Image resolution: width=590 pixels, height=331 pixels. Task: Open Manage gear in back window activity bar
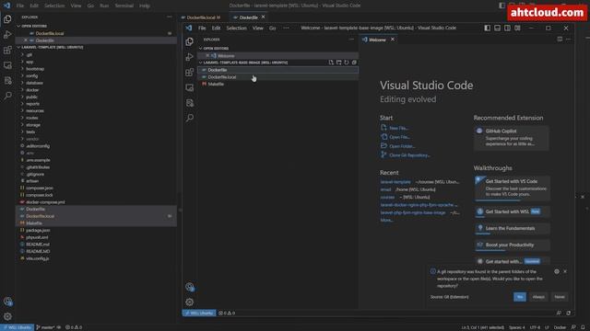click(7, 316)
